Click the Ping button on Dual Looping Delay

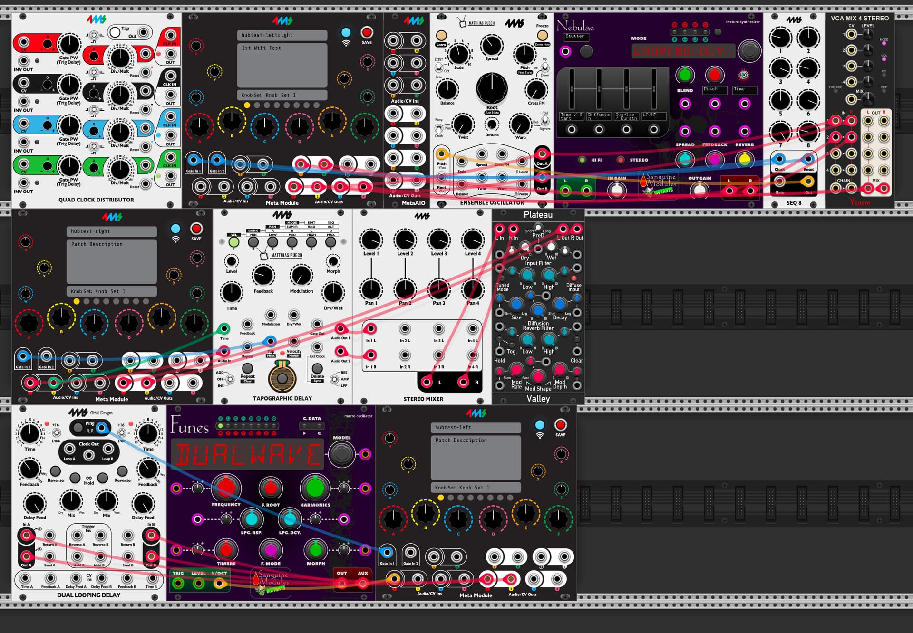point(77,428)
